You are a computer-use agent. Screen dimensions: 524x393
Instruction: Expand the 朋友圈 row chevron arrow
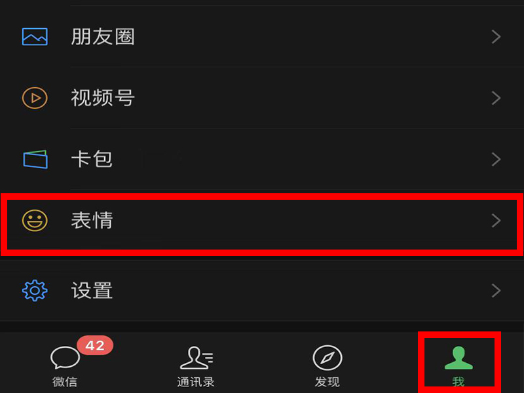(496, 37)
